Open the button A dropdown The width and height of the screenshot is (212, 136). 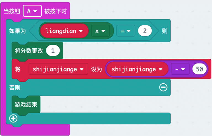click(32, 11)
